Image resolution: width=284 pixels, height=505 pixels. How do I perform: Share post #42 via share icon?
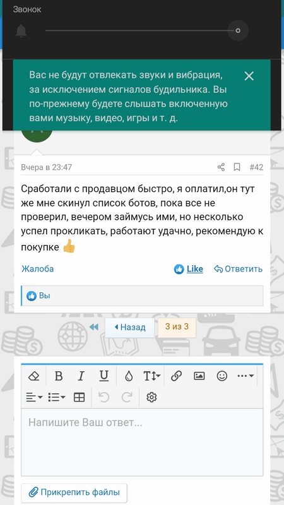click(x=221, y=167)
